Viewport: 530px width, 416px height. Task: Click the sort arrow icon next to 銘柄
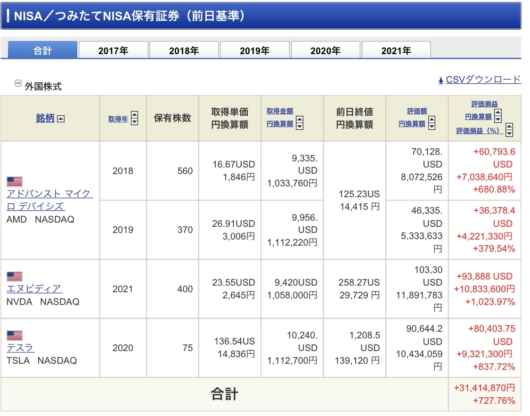[x=60, y=119]
